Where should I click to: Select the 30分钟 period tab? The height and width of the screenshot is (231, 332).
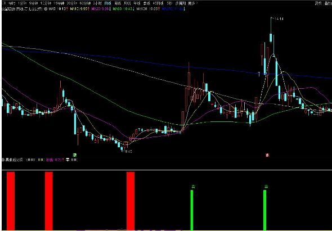pyautogui.click(x=72, y=3)
